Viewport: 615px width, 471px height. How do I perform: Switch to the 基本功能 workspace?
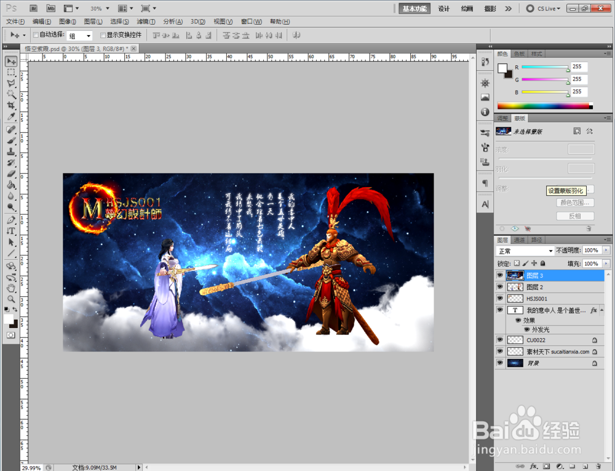point(415,9)
